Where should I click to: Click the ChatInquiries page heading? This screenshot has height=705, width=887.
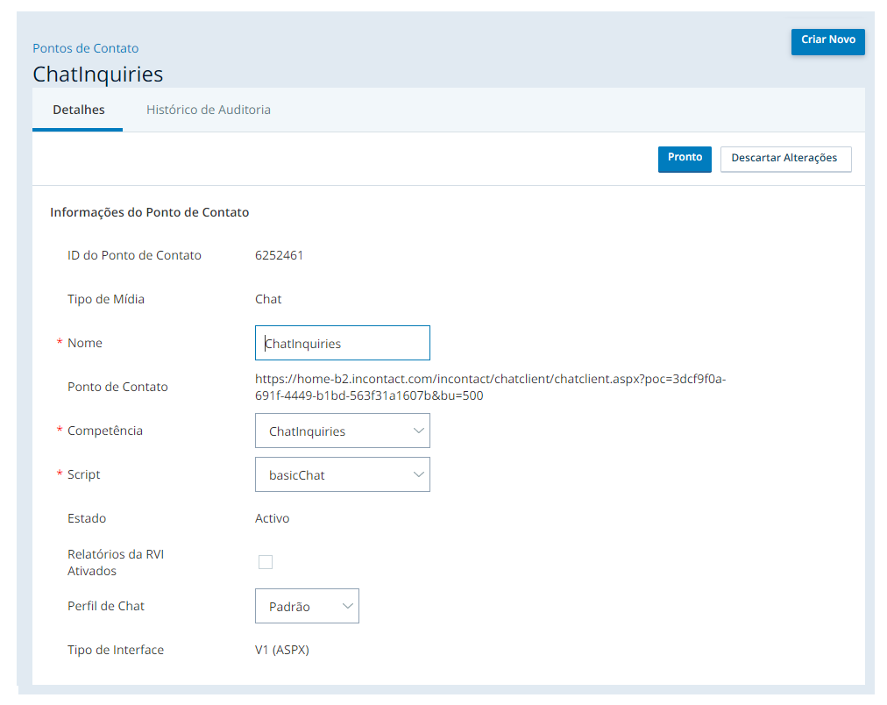98,75
